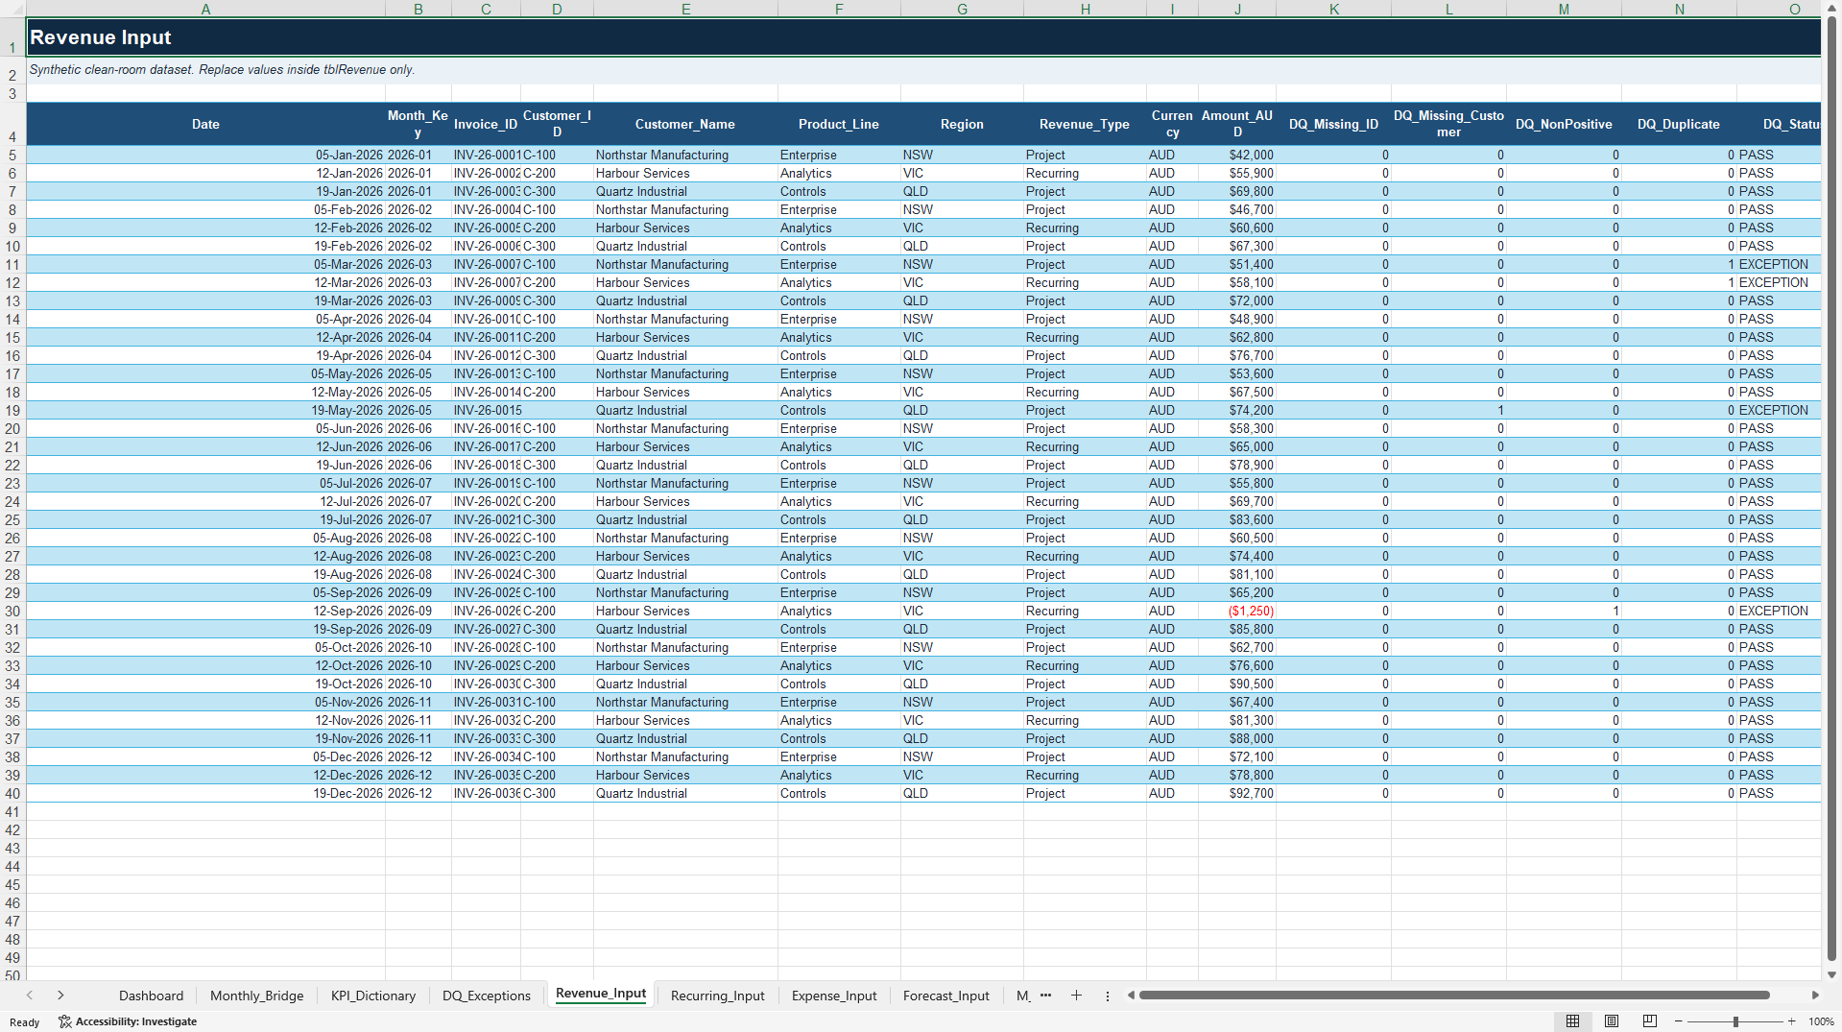This screenshot has height=1032, width=1842.
Task: Switch to the Forecast_Input sheet tab
Action: click(x=945, y=996)
